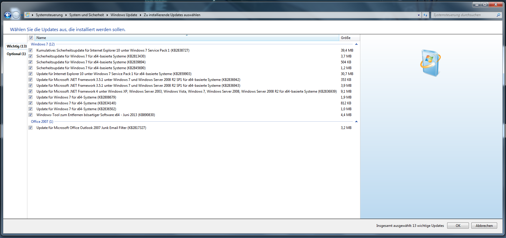
Task: Click the Back navigation arrow
Action: 8,15
